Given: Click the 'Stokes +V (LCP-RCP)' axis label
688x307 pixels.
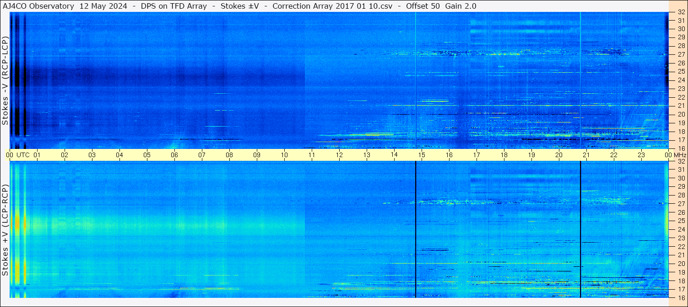Looking at the screenshot, I should click(5, 230).
